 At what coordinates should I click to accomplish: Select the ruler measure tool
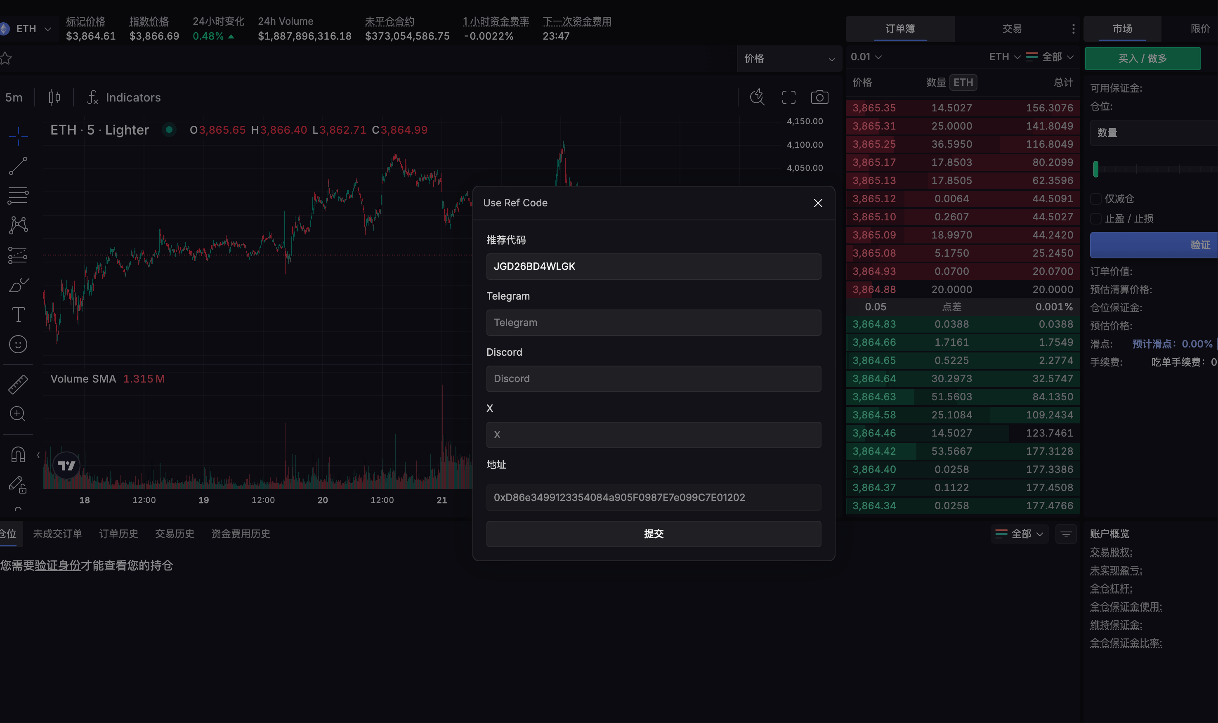point(18,384)
